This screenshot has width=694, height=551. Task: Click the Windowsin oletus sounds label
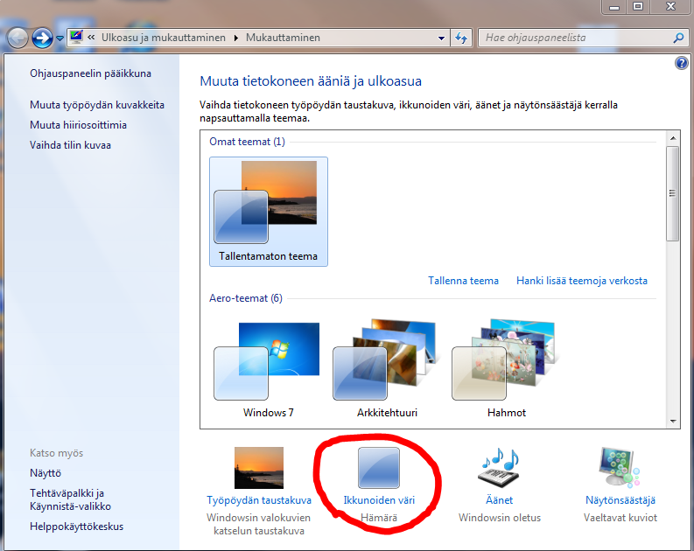(499, 518)
